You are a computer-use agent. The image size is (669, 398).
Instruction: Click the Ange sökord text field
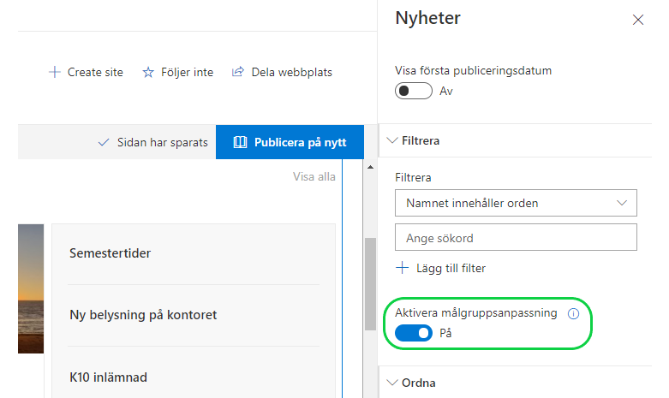point(516,237)
